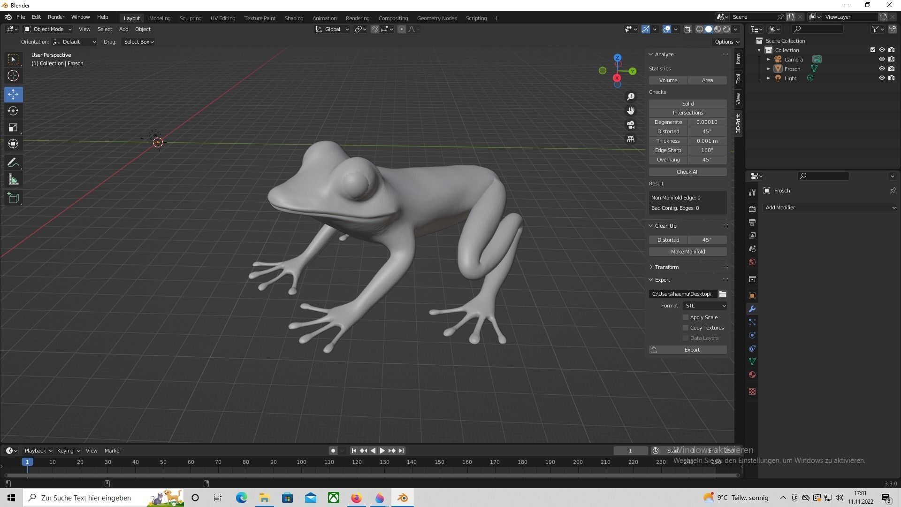Click the export folder browse icon
The height and width of the screenshot is (507, 901).
(723, 294)
